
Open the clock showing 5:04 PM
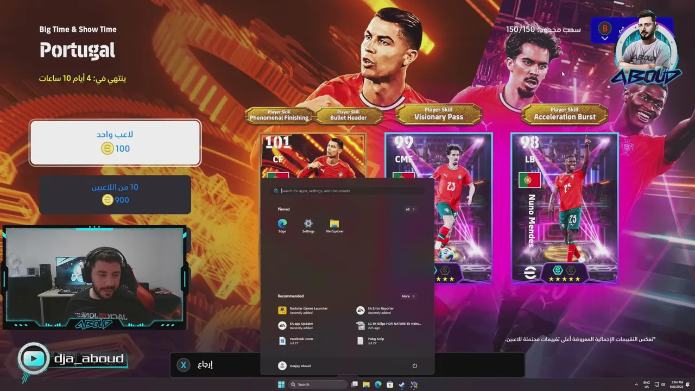point(676,384)
